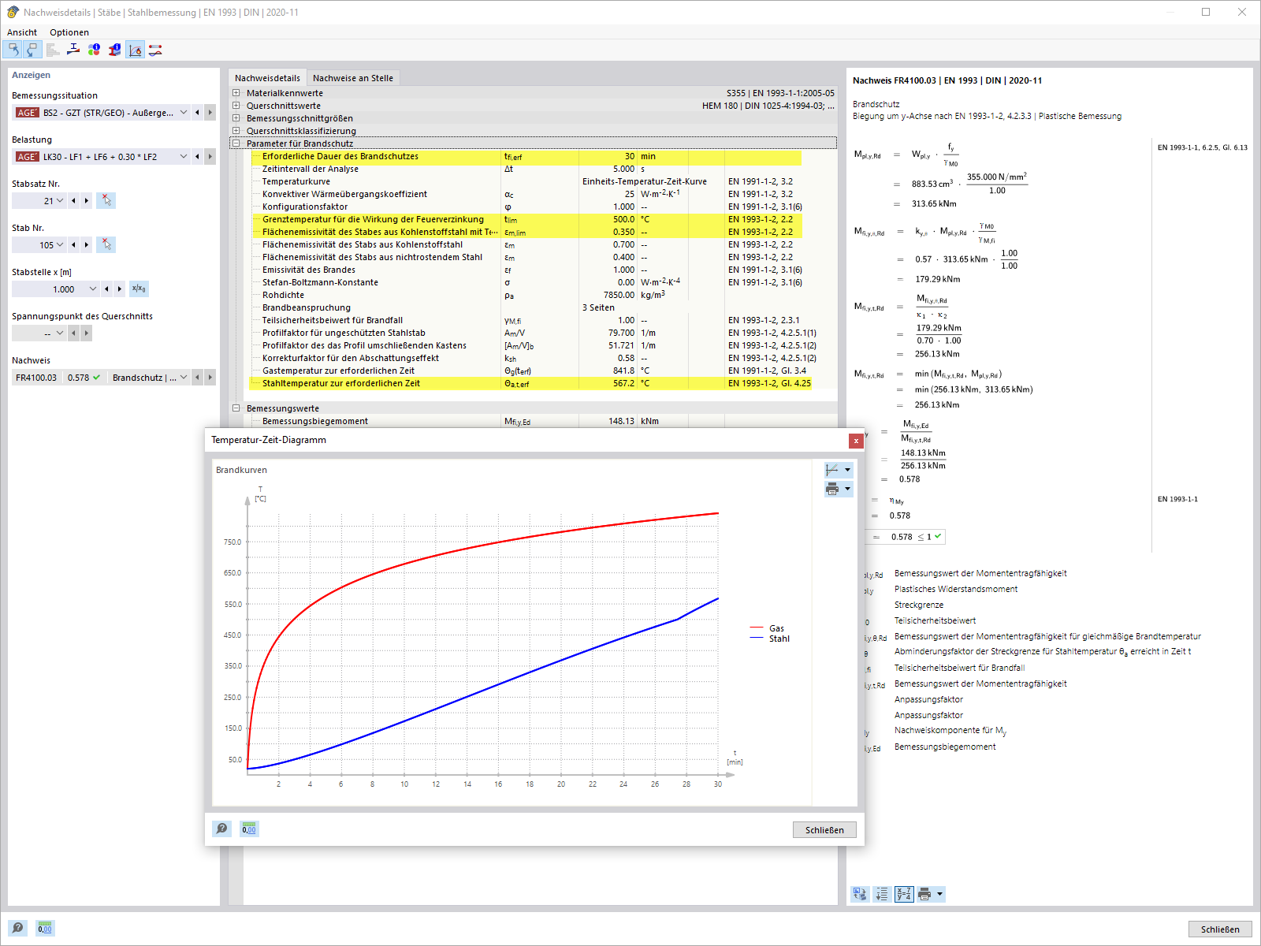The image size is (1261, 946).
Task: Open the material info toolbar icon
Action: point(94,49)
